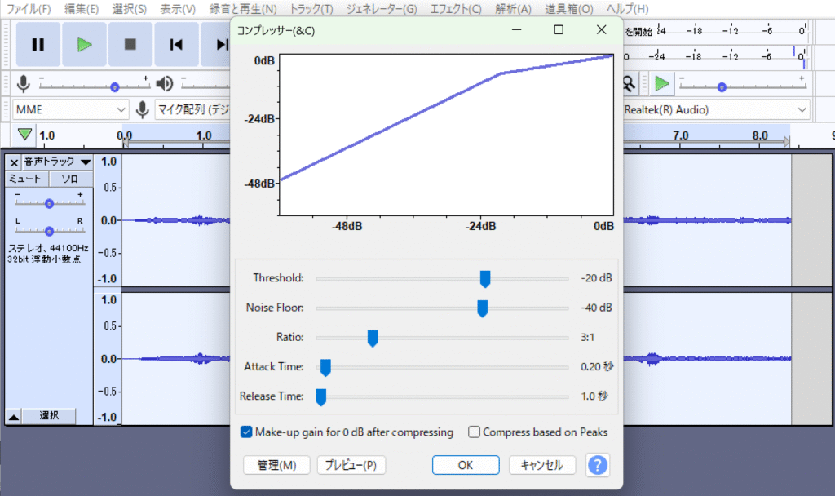Click the プレビュー(P) preview button
The width and height of the screenshot is (835, 496).
[x=351, y=465]
